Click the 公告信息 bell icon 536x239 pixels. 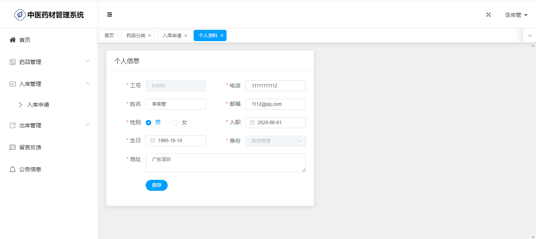click(13, 169)
